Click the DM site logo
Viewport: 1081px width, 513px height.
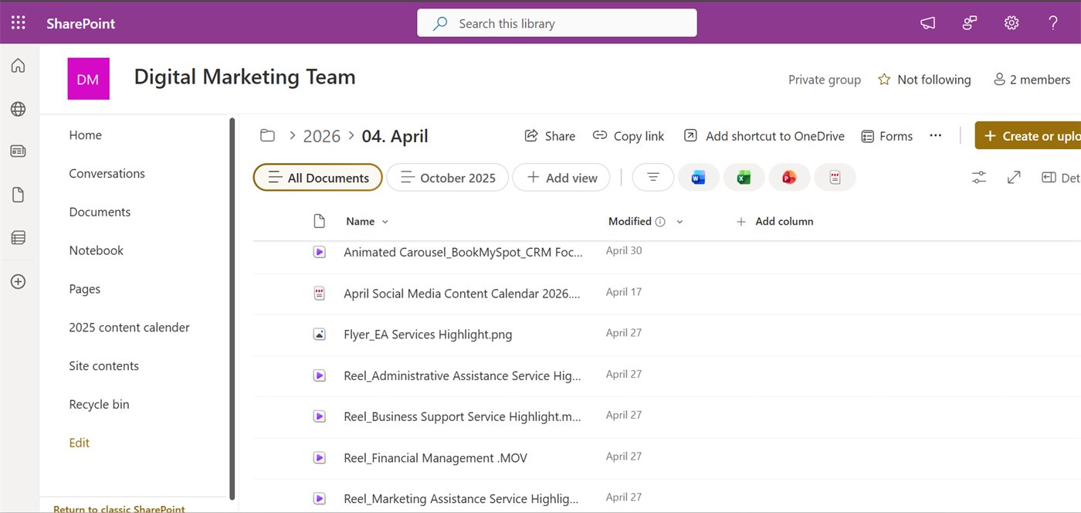click(x=88, y=79)
